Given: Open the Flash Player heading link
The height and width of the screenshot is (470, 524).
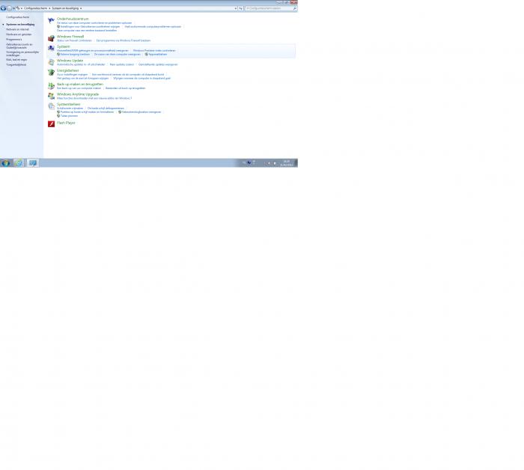Looking at the screenshot, I should 66,123.
